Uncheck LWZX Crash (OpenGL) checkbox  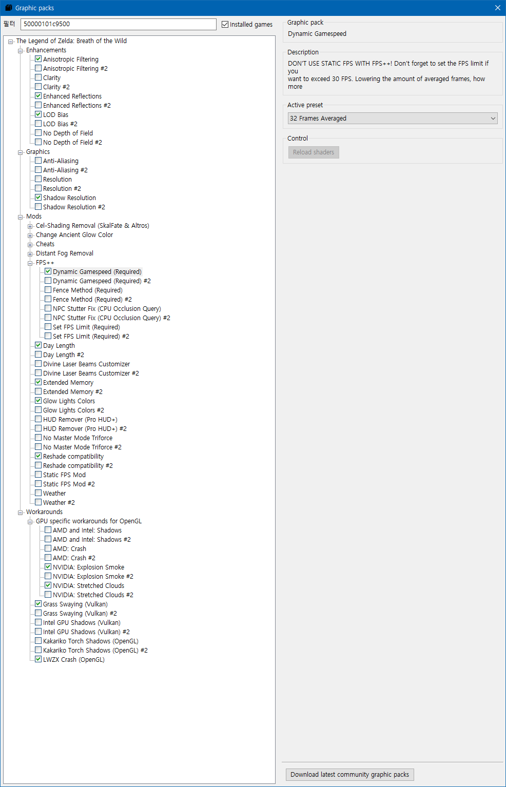coord(38,659)
